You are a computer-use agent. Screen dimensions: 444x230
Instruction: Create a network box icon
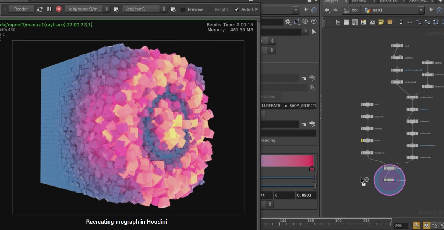click(x=390, y=22)
